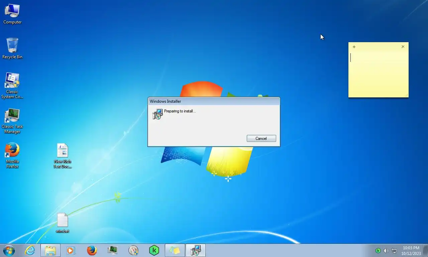Viewport: 428px width, 257px height.
Task: Select the win.bat file on desktop
Action: tap(63, 223)
